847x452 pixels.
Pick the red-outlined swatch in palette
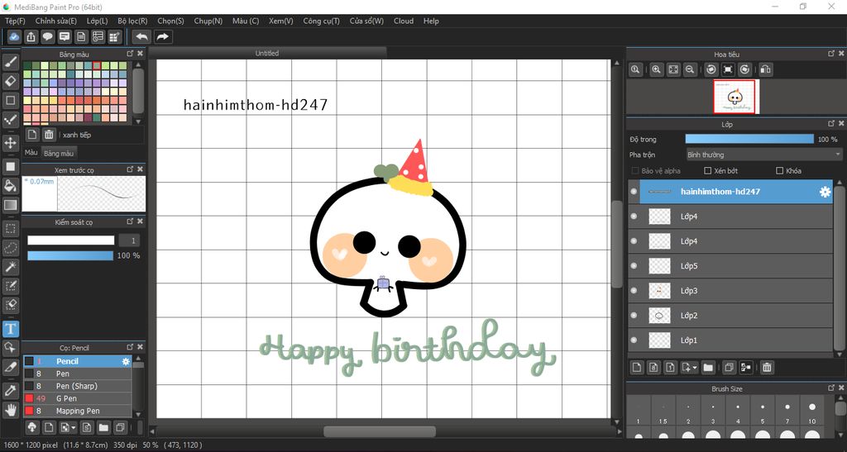pos(97,66)
